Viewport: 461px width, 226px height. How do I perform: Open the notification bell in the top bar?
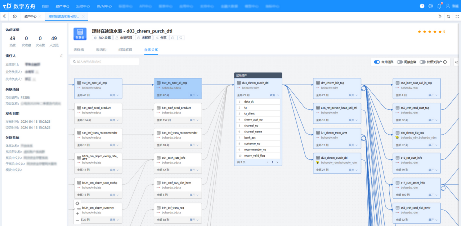[x=439, y=5]
